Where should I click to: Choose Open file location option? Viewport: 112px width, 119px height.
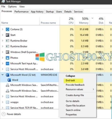pyautogui.click(x=75, y=106)
